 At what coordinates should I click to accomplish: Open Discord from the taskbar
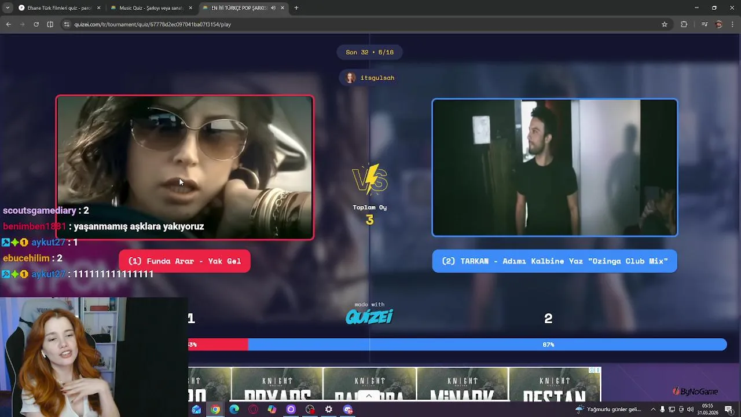(x=348, y=409)
